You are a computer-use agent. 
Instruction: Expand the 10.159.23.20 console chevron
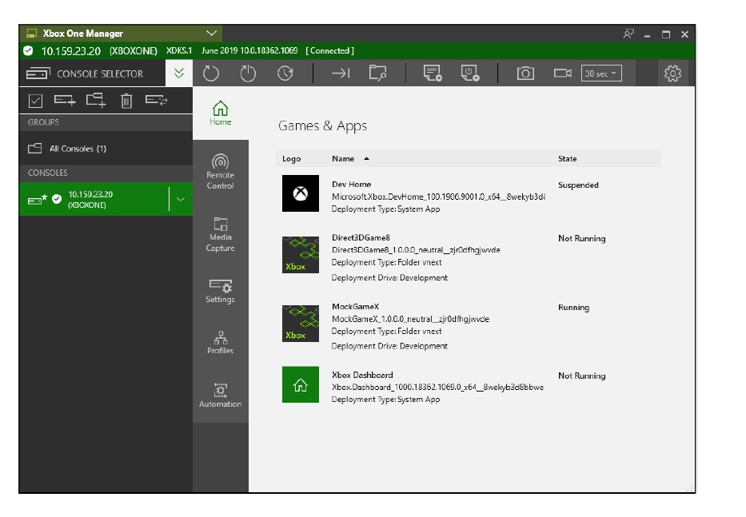coord(180,199)
